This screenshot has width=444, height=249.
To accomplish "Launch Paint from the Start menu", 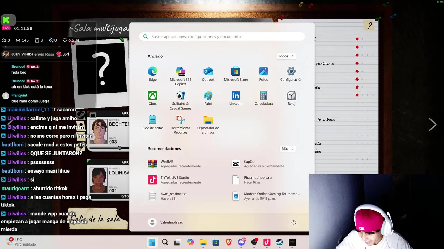I will pyautogui.click(x=208, y=99).
